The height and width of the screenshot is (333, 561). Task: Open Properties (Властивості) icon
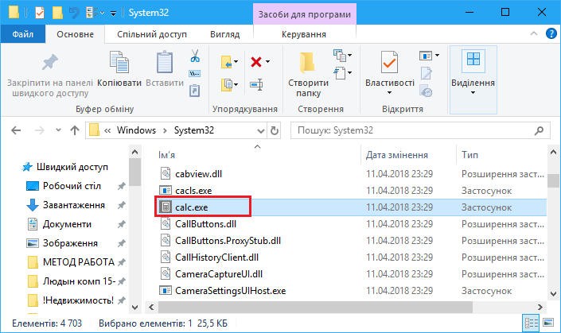[389, 64]
